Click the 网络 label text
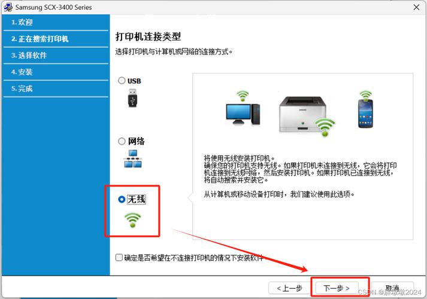 click(x=137, y=141)
